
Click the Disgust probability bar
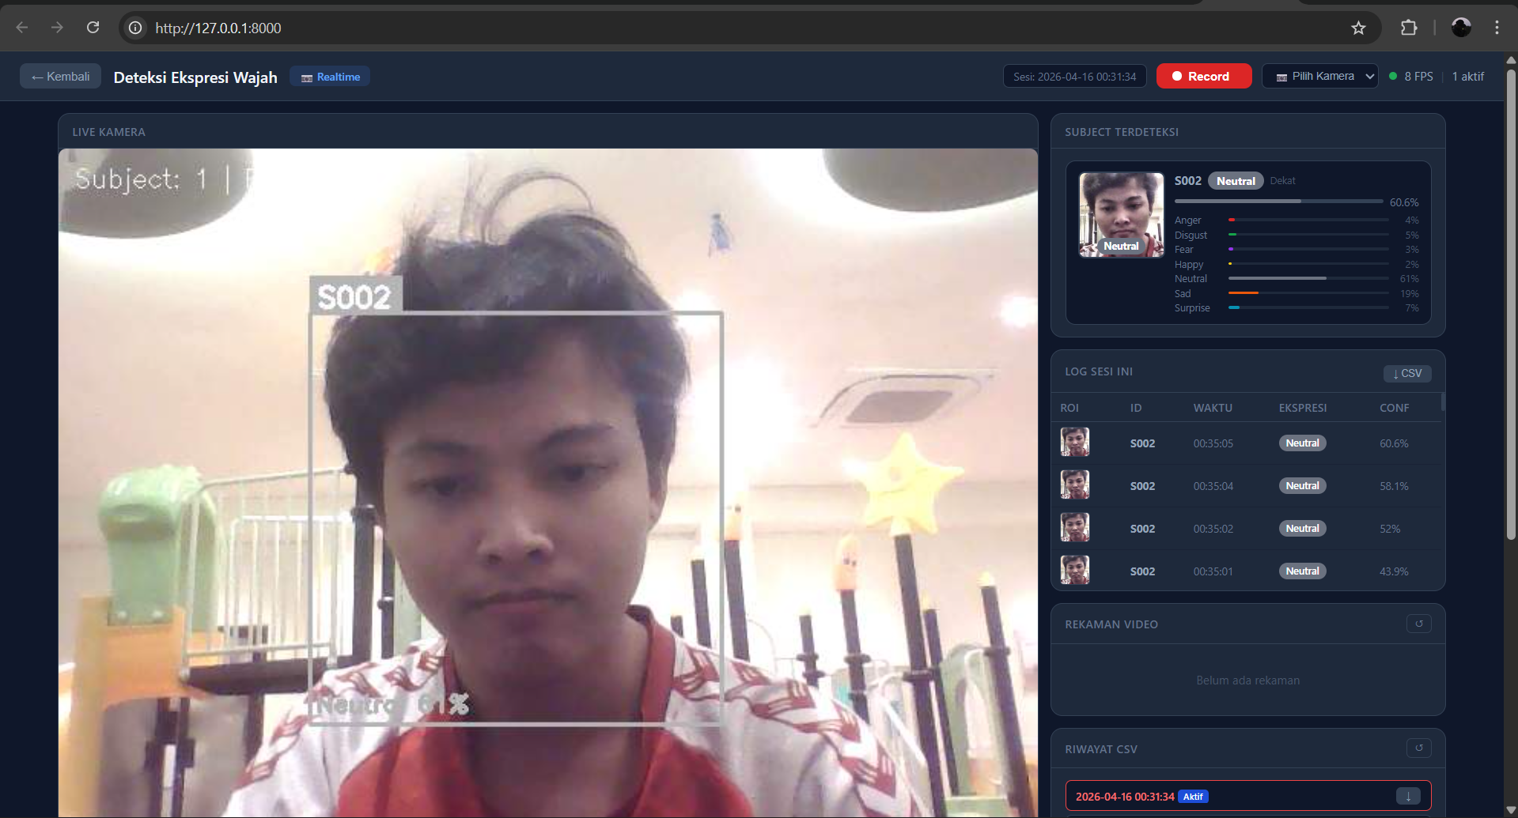click(1308, 235)
